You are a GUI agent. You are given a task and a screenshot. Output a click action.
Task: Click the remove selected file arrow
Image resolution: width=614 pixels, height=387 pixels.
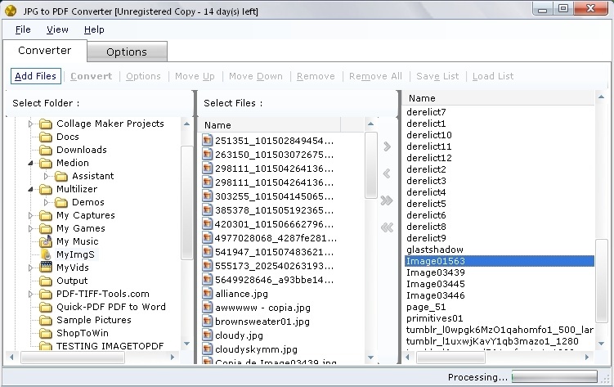pos(387,173)
